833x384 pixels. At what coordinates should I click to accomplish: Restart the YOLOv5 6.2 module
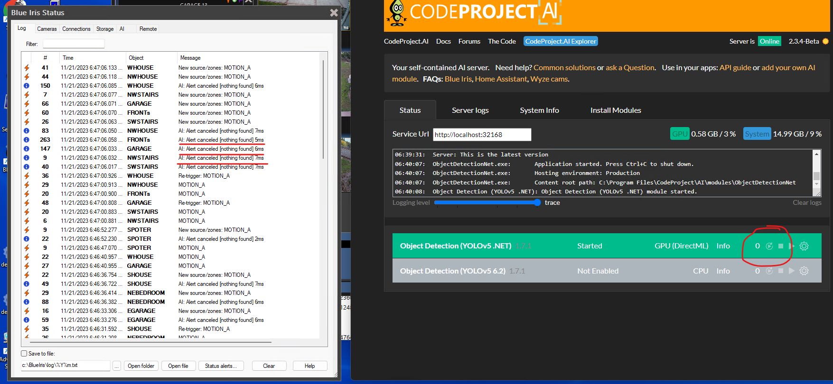[x=769, y=271]
